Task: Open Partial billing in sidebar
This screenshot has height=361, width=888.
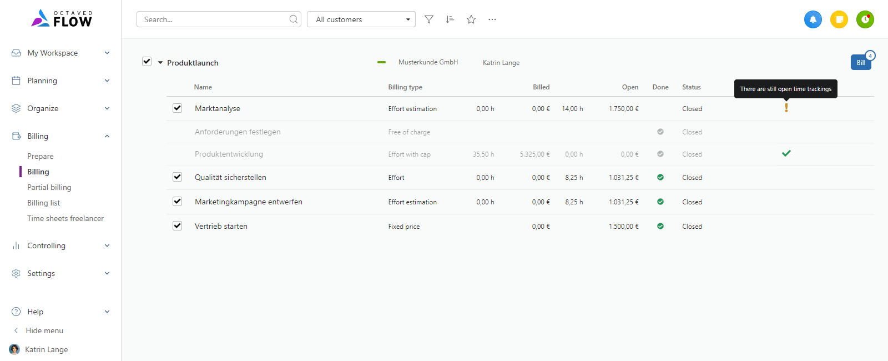Action: click(x=49, y=187)
